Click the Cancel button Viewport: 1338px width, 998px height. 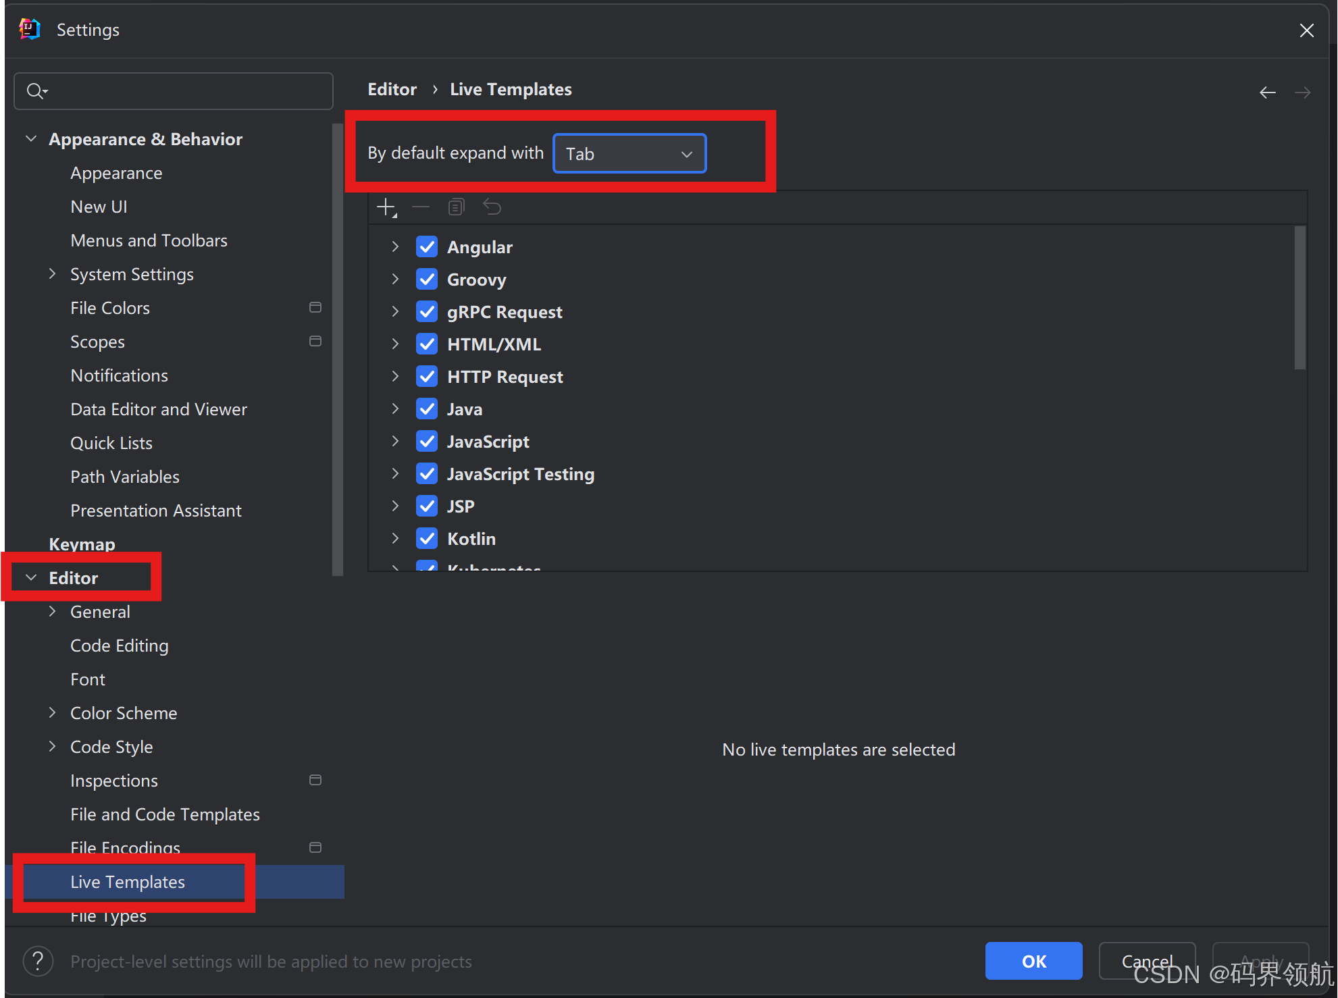point(1147,961)
